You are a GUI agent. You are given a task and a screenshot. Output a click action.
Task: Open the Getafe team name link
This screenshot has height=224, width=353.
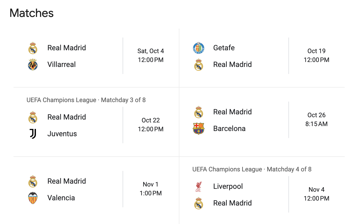[224, 48]
